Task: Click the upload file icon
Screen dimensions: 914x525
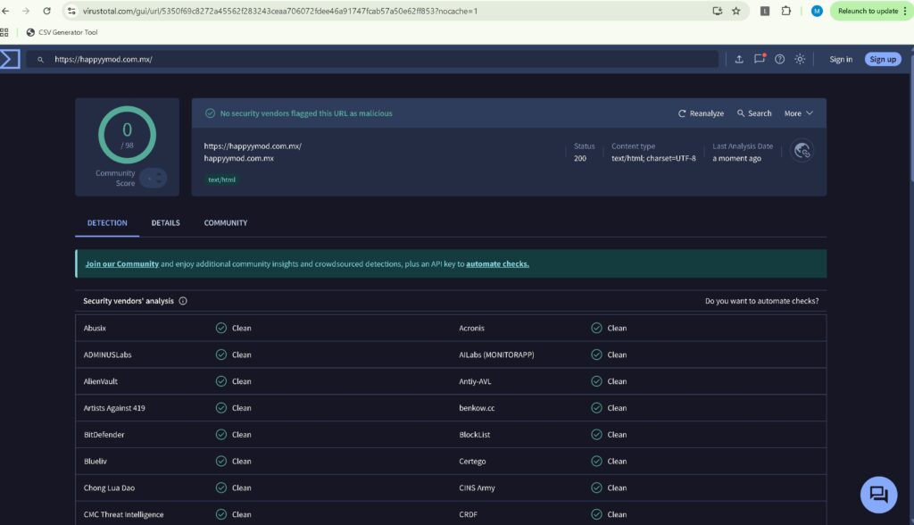Action: [x=739, y=59]
